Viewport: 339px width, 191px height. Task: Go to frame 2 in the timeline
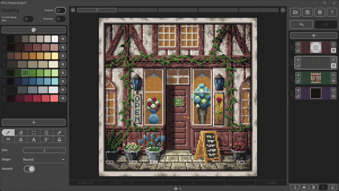pyautogui.click(x=137, y=10)
